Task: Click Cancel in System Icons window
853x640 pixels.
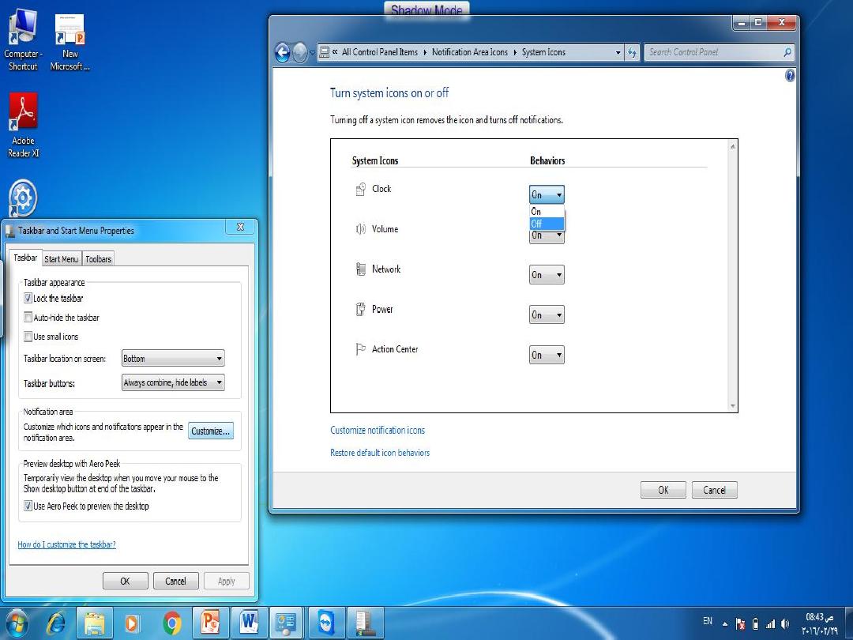Action: [x=714, y=490]
